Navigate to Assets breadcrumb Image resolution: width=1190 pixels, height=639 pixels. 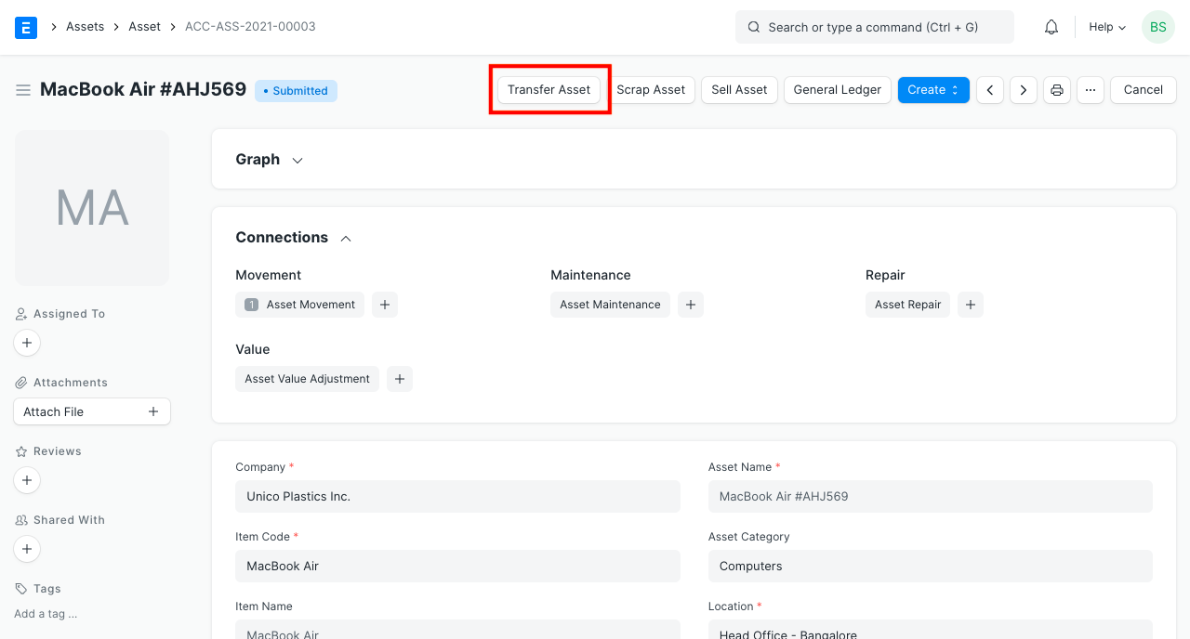pos(85,26)
